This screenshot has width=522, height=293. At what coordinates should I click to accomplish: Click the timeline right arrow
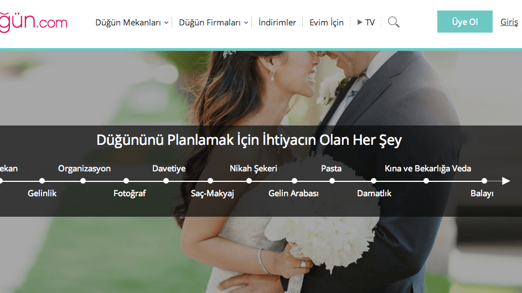(506, 181)
